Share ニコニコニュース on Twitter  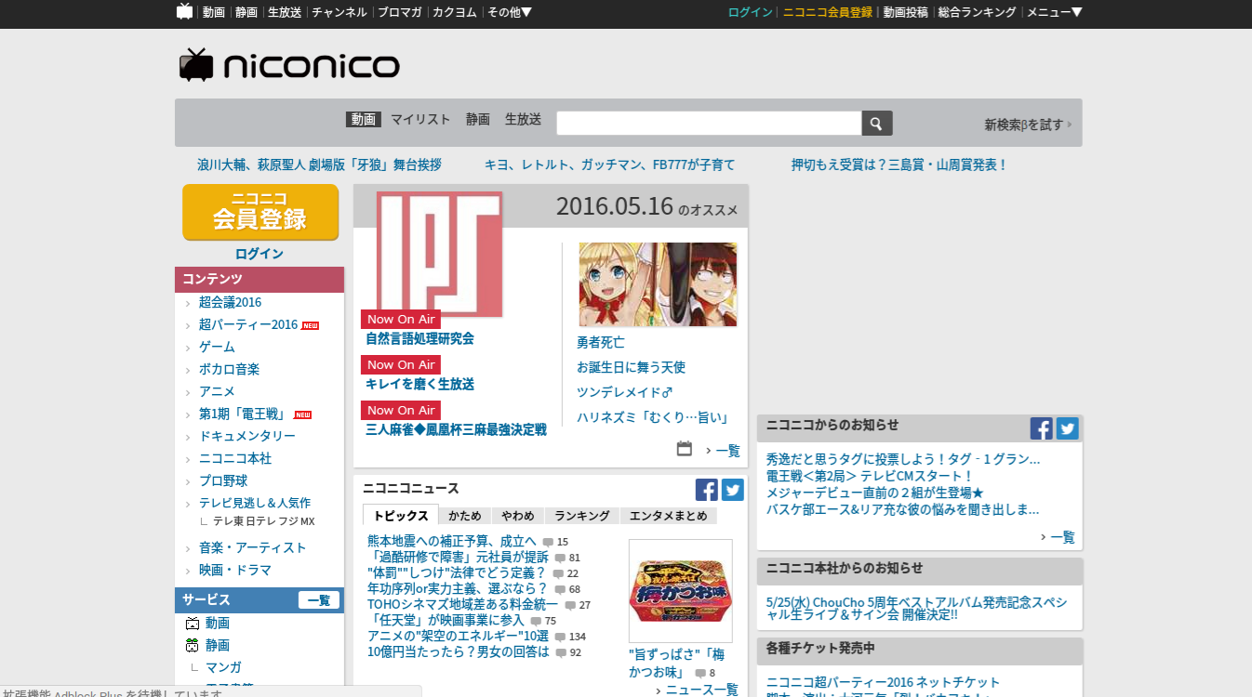click(x=733, y=490)
